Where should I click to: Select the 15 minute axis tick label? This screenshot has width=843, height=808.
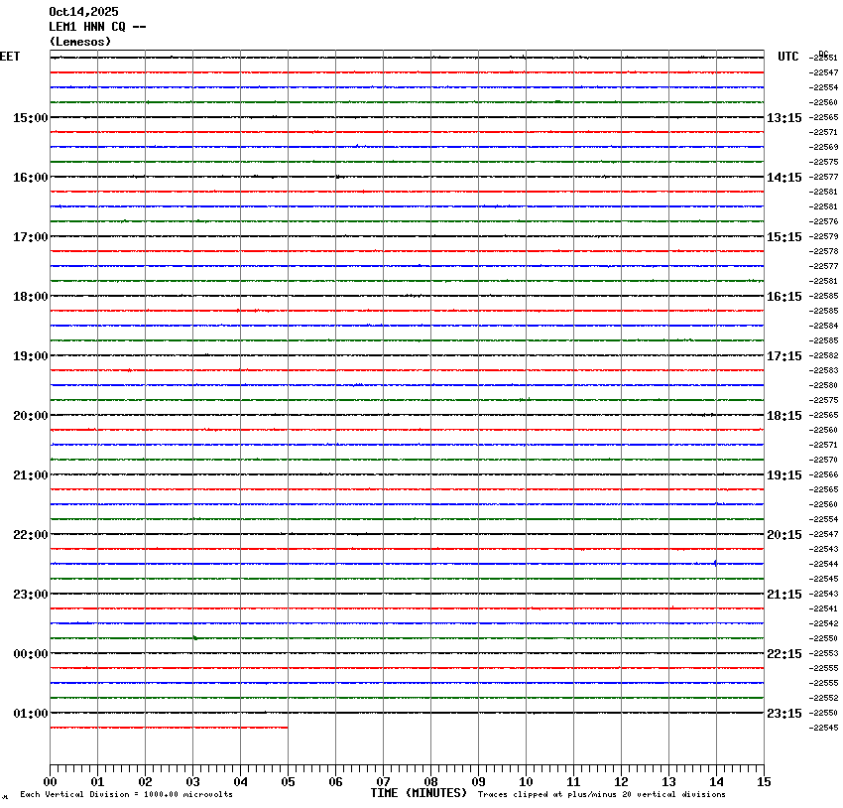[x=764, y=782]
